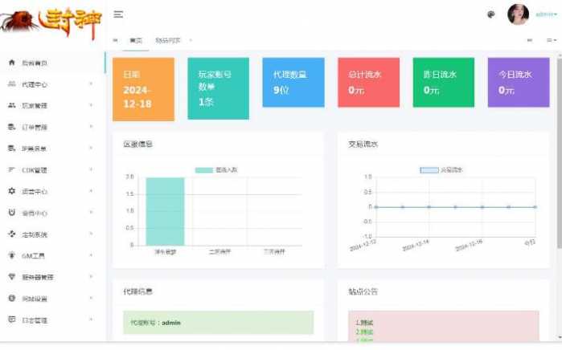Switch to the 物品列表 tab
The width and height of the screenshot is (562, 350).
click(x=168, y=39)
